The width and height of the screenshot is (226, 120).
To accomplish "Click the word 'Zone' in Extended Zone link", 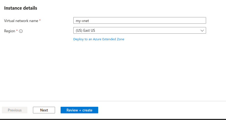I will coord(120,39).
